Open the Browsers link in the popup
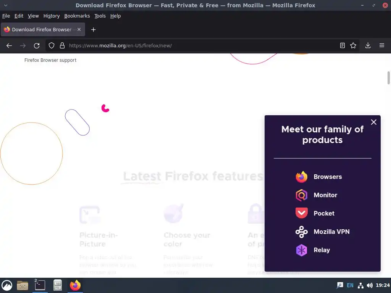391x293 pixels. click(328, 177)
